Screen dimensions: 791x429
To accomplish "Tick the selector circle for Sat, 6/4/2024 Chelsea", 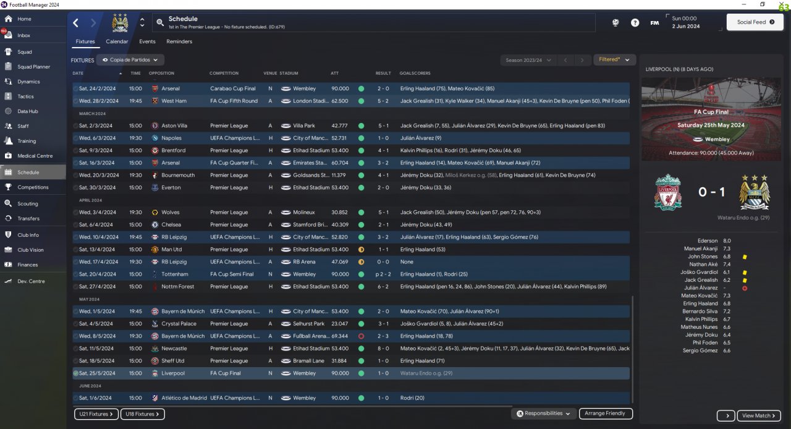I will click(76, 224).
